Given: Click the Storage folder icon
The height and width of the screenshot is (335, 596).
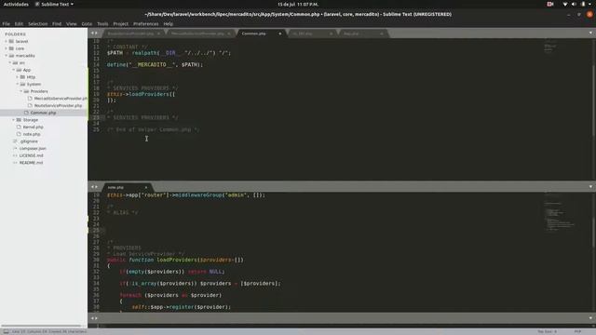Looking at the screenshot, I should [19, 120].
